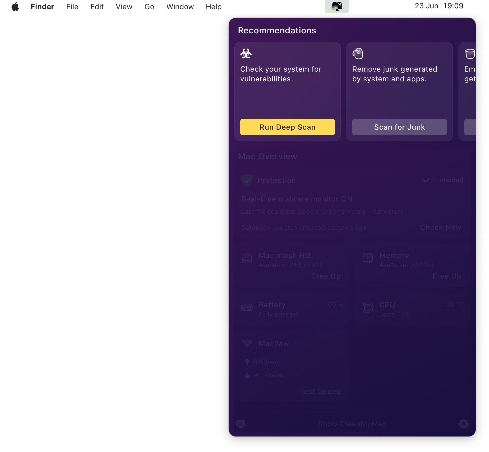Click the Protection shield icon
The image size is (489, 452).
[x=247, y=181]
